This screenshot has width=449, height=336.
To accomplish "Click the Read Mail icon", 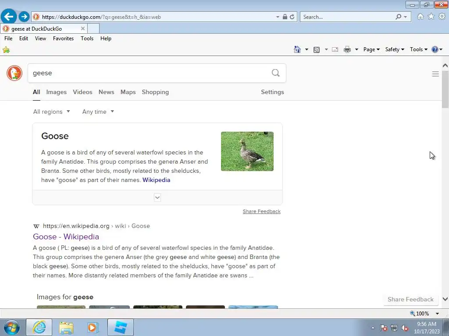I will click(x=335, y=49).
